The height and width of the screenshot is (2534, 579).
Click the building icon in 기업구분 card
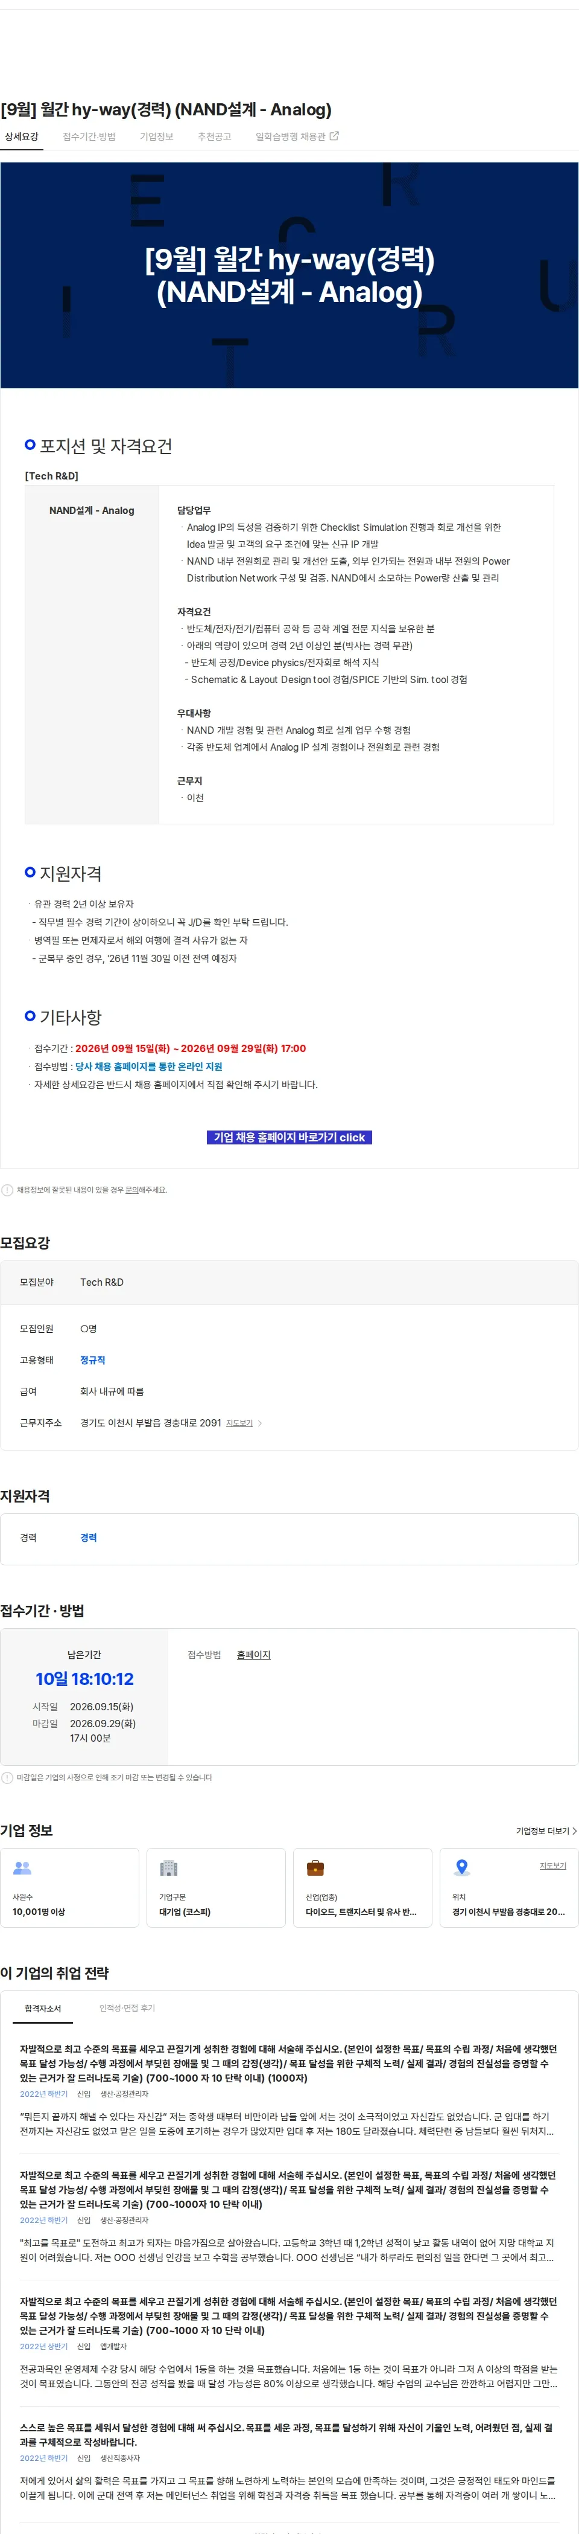point(169,1867)
